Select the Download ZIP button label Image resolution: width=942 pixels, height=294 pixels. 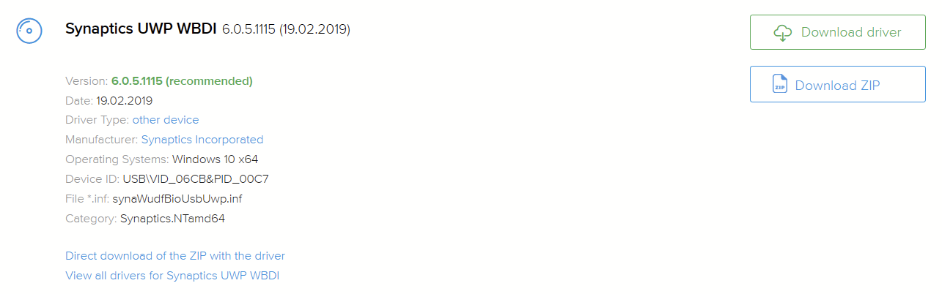click(837, 85)
